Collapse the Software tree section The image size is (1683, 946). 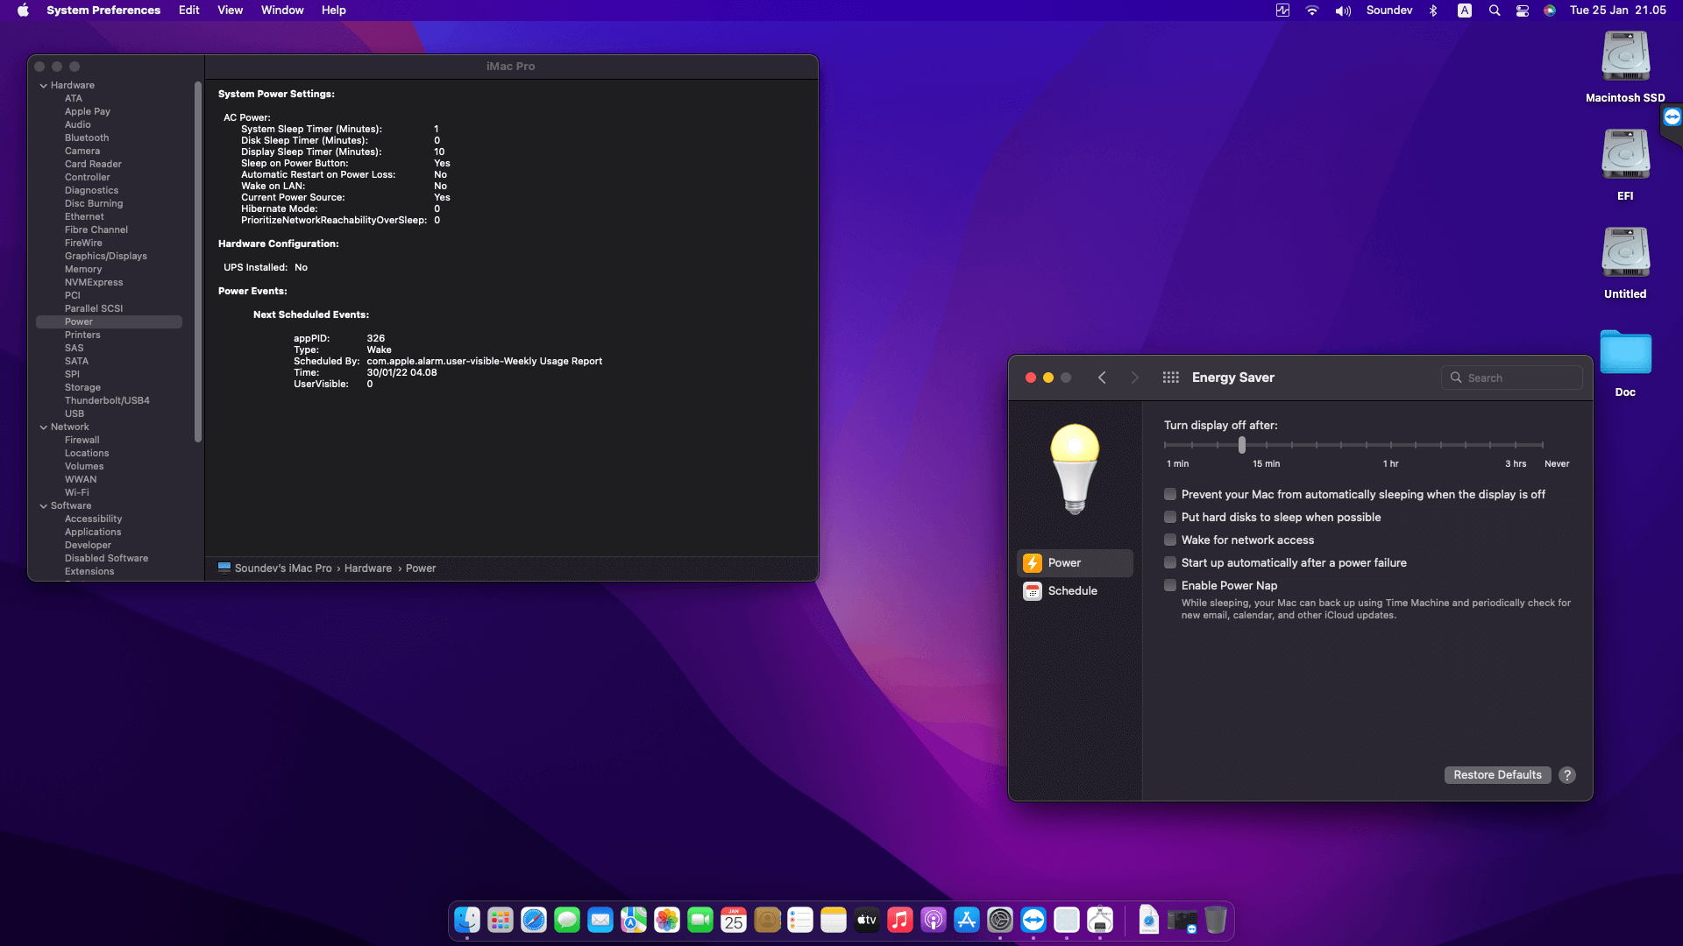43,505
